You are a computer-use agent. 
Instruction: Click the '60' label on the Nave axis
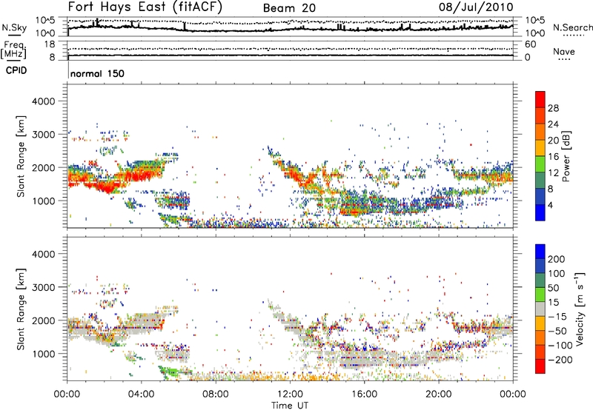coord(530,44)
